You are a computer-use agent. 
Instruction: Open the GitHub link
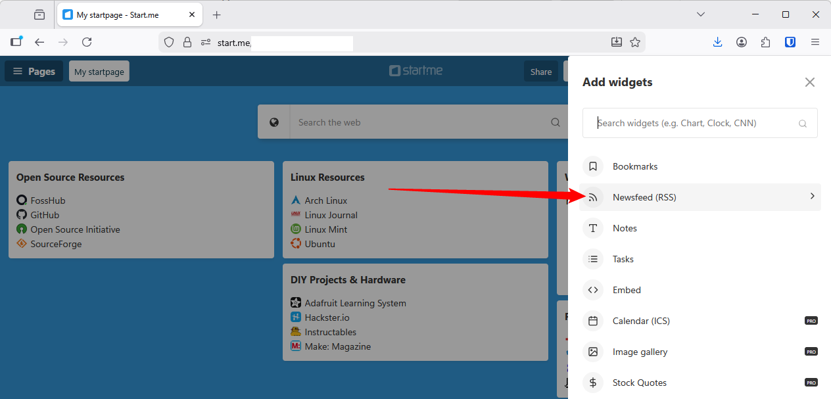tap(45, 215)
